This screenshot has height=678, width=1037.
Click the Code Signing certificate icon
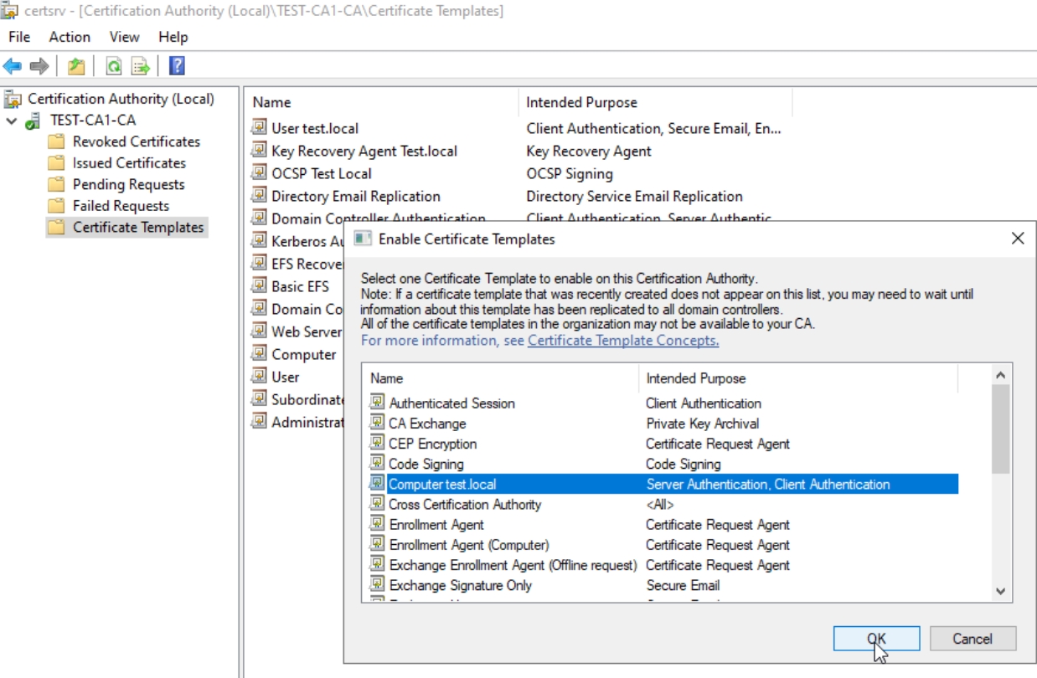pyautogui.click(x=378, y=463)
